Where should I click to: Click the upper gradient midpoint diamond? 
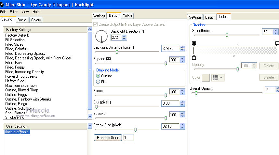(237, 45)
